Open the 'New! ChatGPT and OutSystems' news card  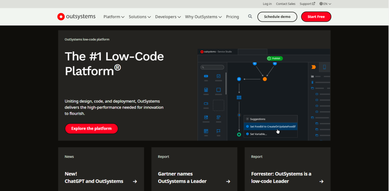(101, 169)
